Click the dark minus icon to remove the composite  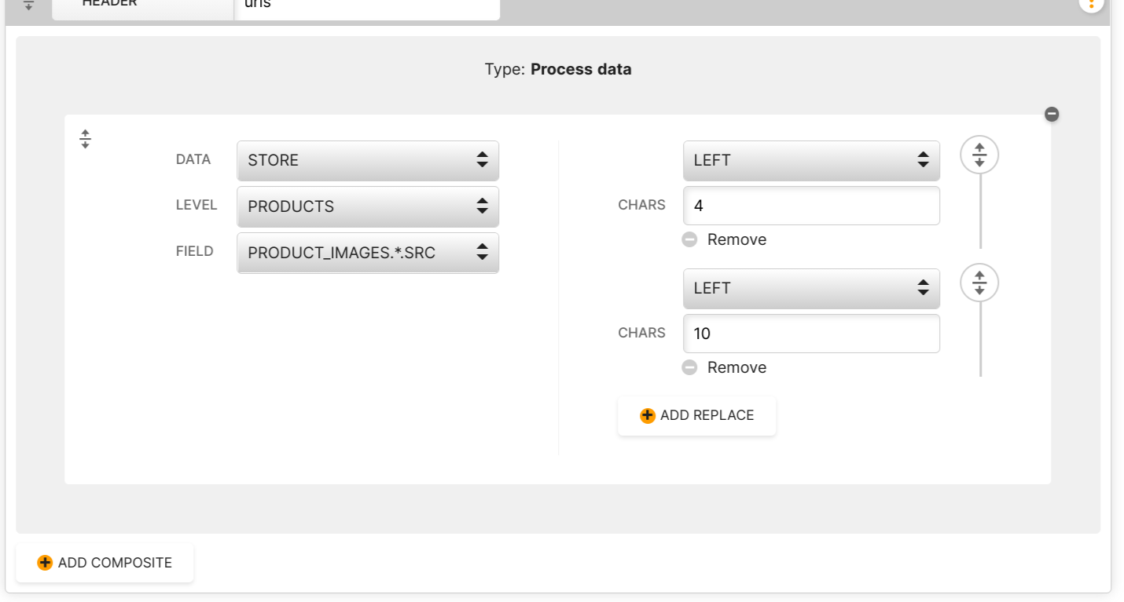pyautogui.click(x=1052, y=115)
